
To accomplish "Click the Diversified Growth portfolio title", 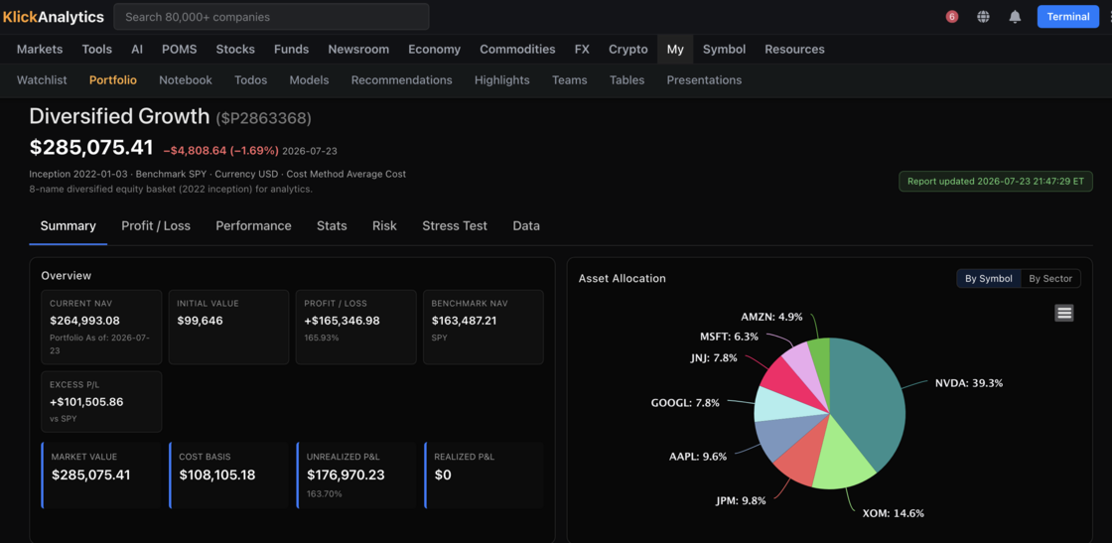I will point(119,116).
